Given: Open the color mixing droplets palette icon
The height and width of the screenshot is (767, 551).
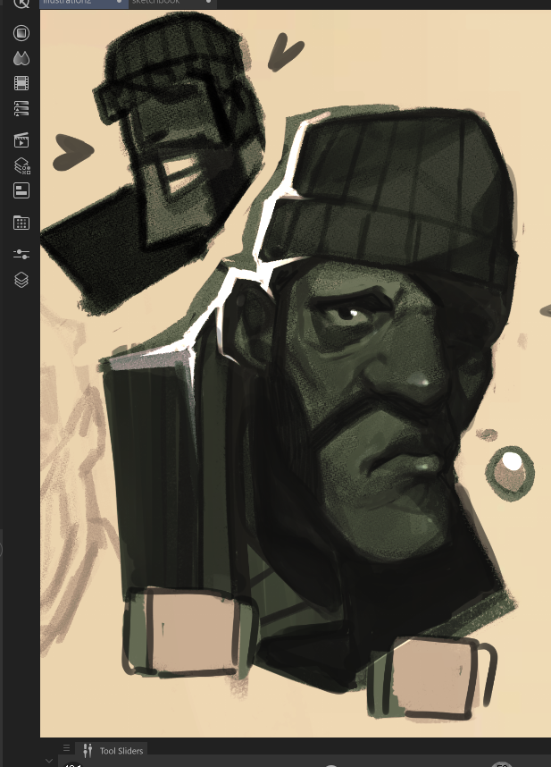Looking at the screenshot, I should tap(21, 58).
